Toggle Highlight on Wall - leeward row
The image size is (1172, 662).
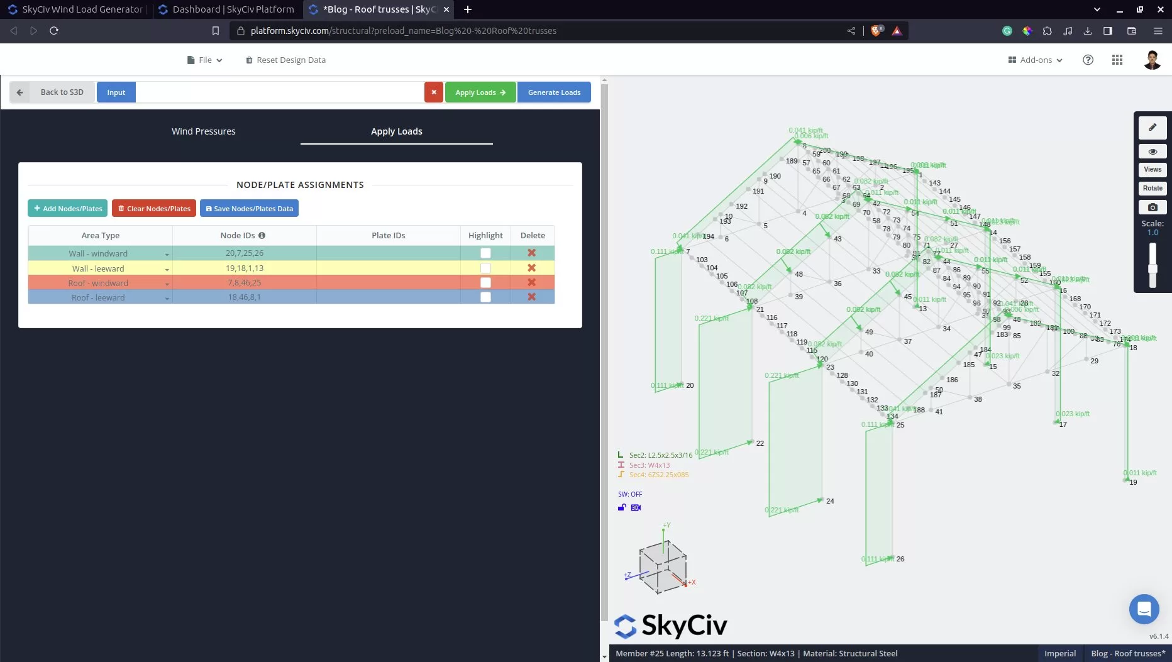(x=485, y=268)
